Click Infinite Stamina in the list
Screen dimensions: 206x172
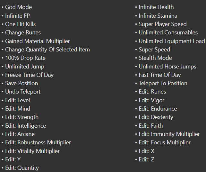pos(158,16)
